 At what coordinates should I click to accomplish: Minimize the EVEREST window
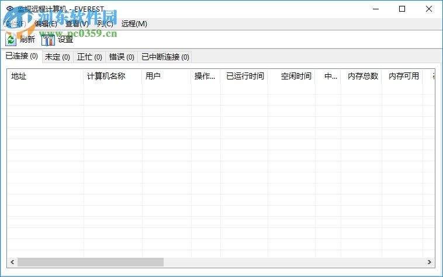[376, 9]
